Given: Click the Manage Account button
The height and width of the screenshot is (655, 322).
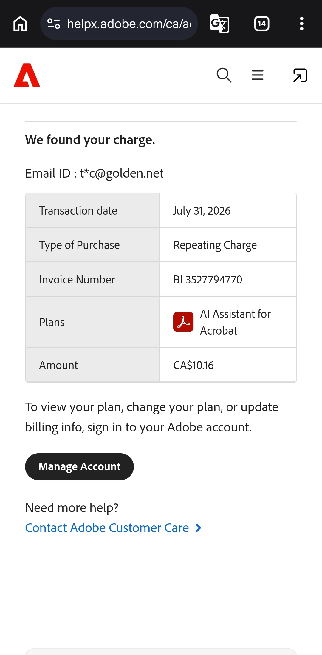Looking at the screenshot, I should click(x=79, y=467).
